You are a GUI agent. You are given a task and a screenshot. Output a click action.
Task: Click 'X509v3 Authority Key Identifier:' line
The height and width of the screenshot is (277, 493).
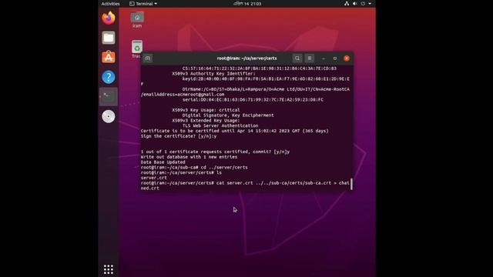click(213, 74)
